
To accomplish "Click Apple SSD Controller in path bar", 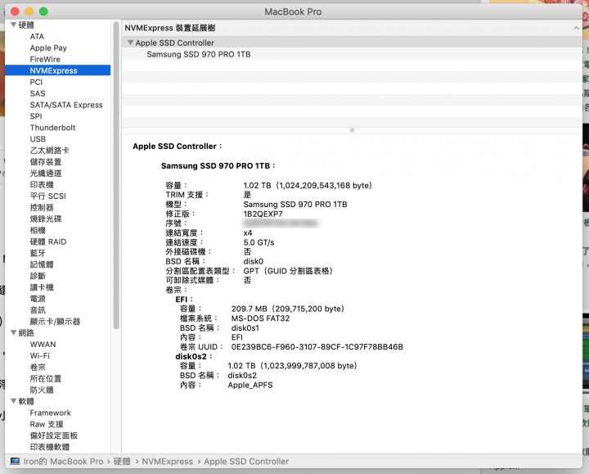I will pos(246,461).
